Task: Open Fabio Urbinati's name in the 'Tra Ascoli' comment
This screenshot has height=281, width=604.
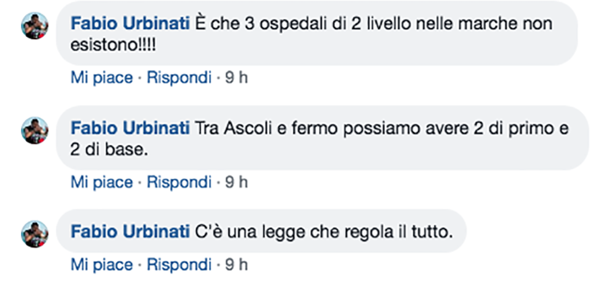Action: pos(130,129)
